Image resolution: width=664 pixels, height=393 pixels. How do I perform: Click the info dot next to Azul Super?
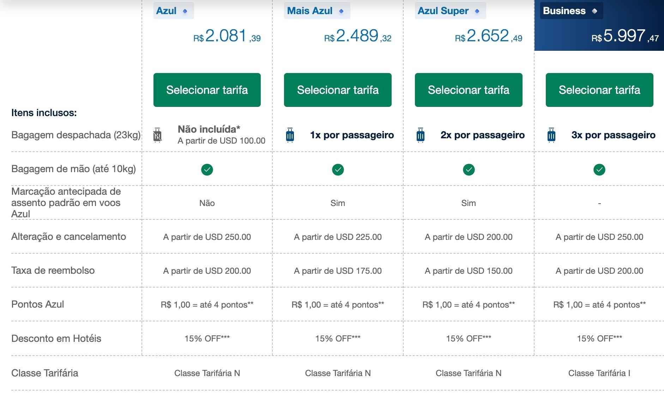477,11
